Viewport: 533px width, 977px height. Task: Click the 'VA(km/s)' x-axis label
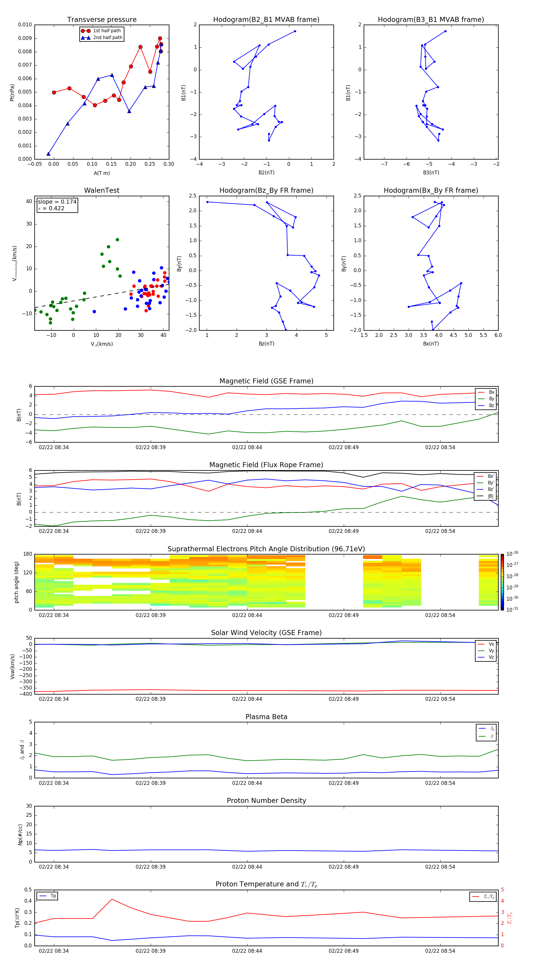[102, 344]
